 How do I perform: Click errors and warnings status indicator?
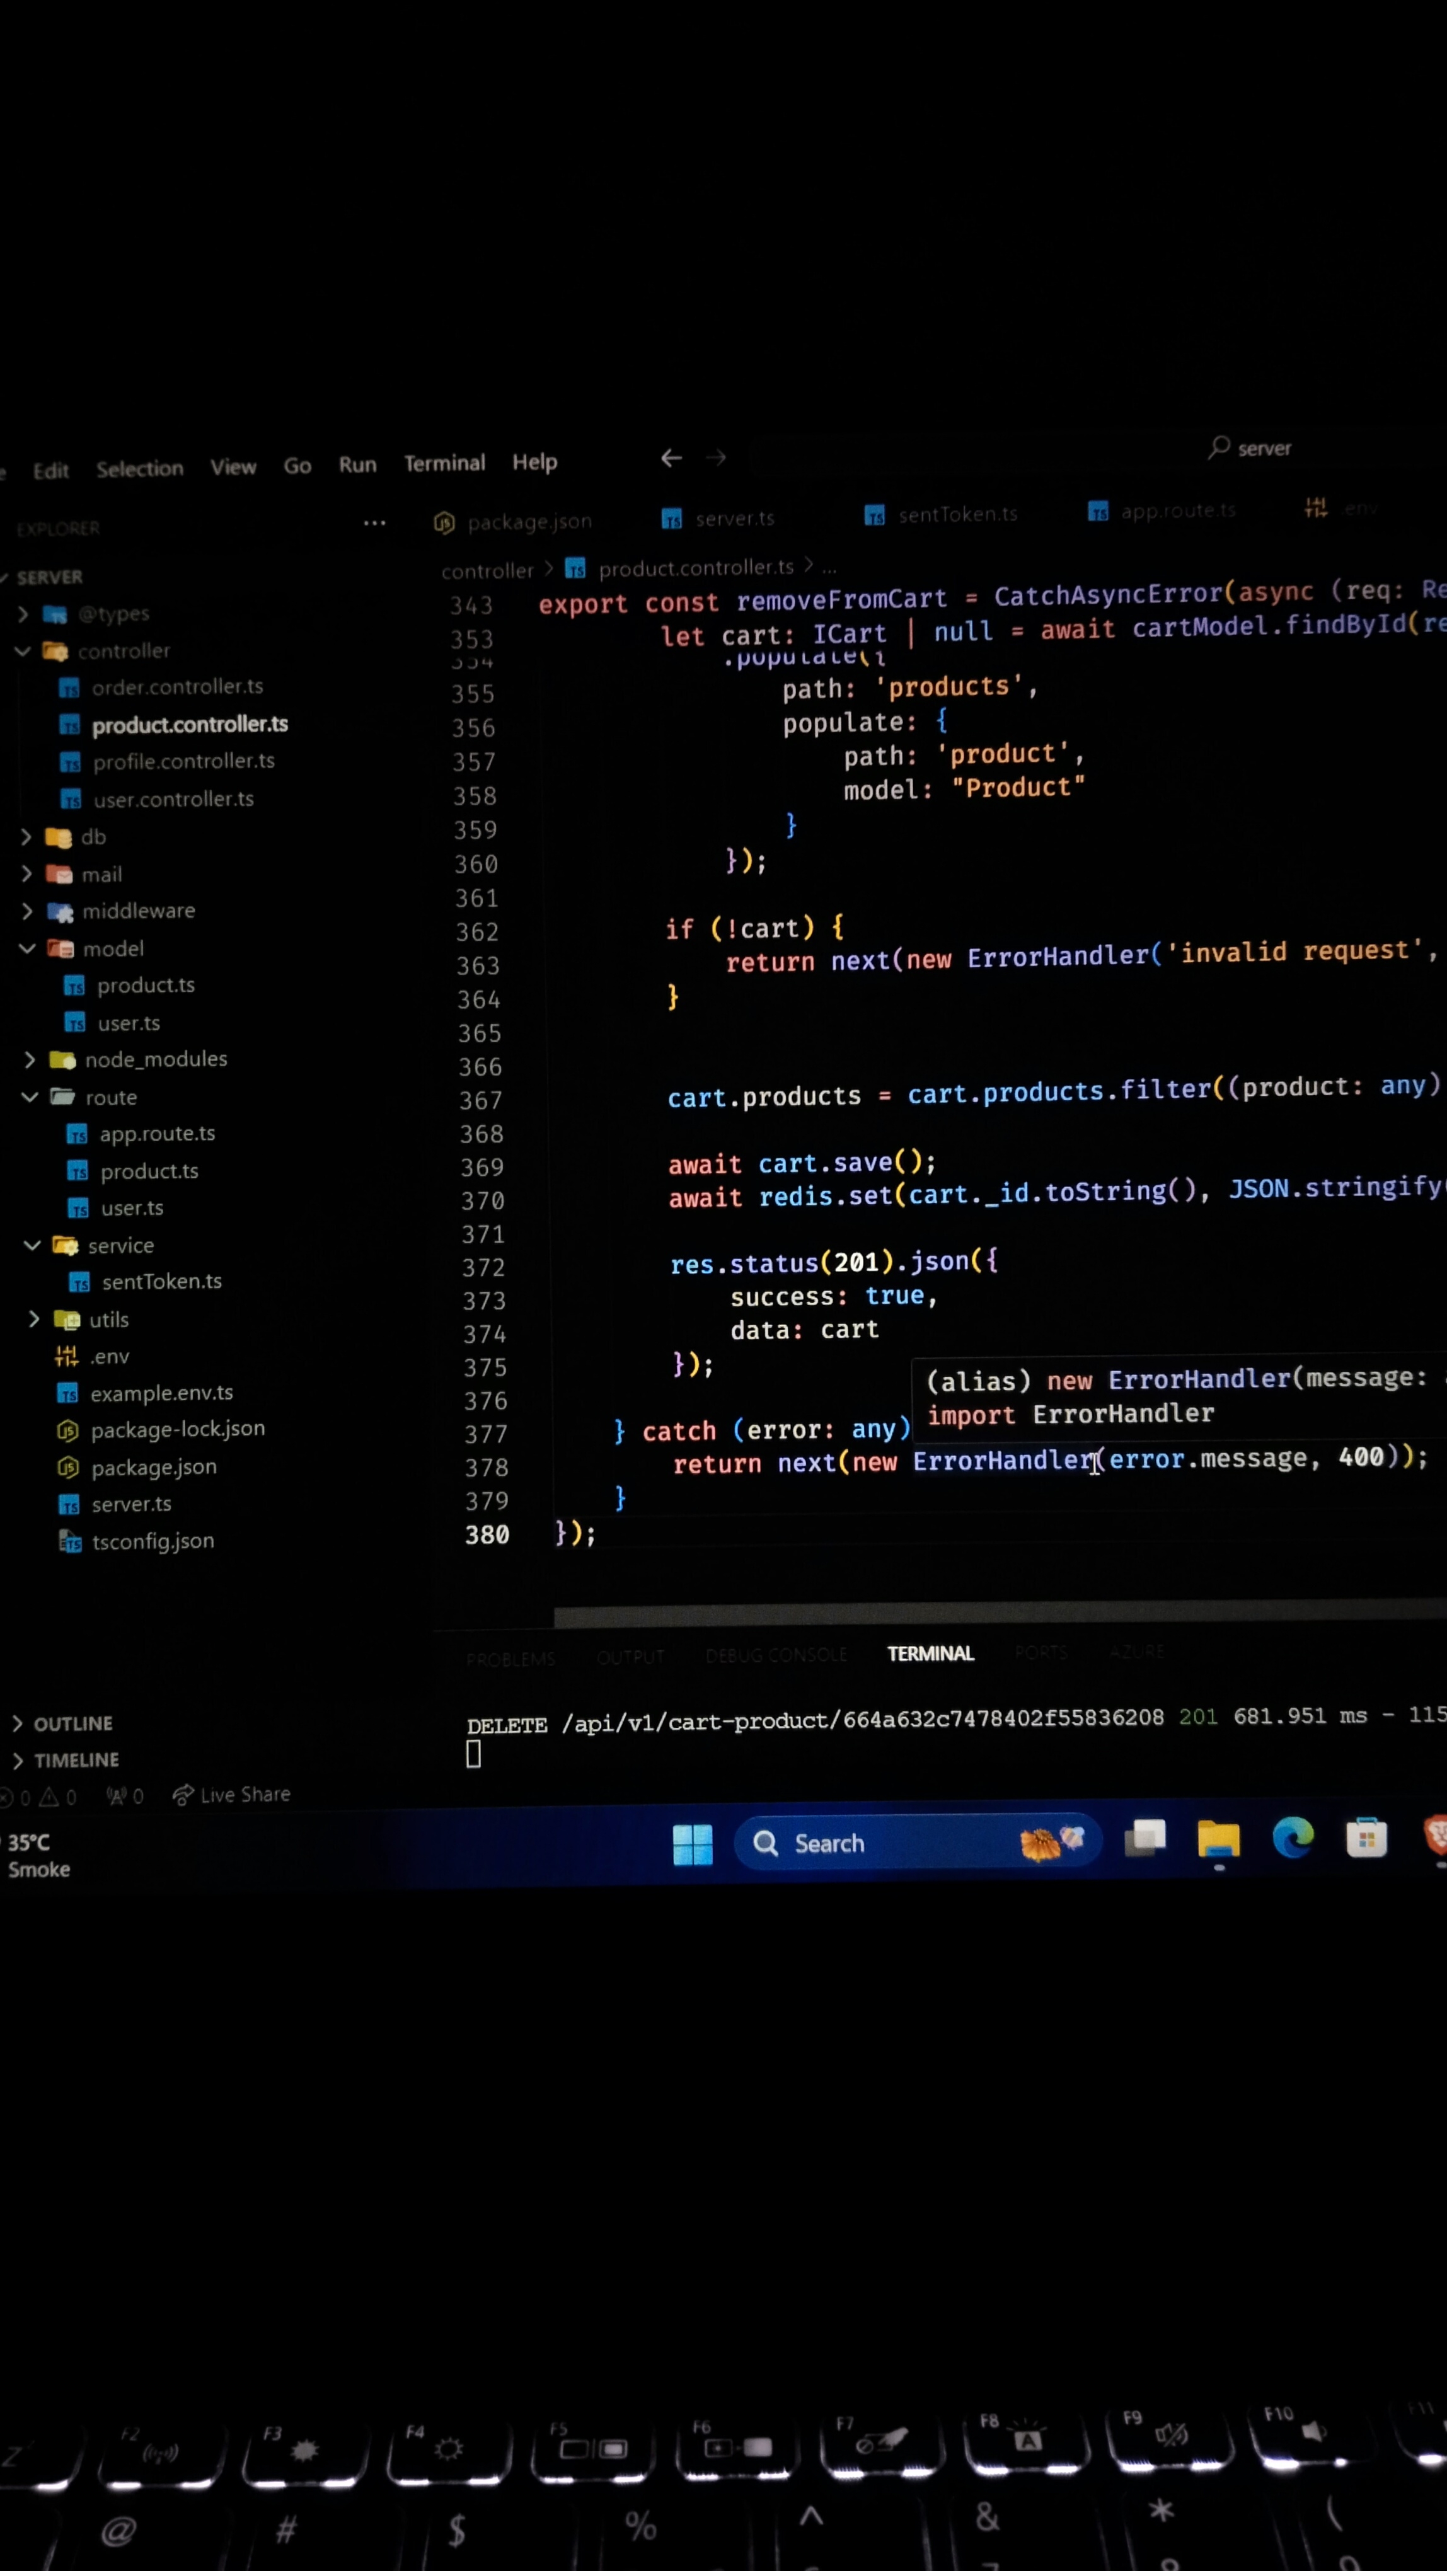(x=40, y=1798)
